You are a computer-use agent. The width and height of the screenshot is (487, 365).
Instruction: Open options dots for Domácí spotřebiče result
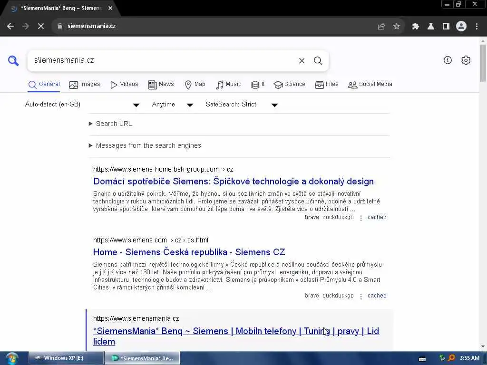tap(361, 218)
